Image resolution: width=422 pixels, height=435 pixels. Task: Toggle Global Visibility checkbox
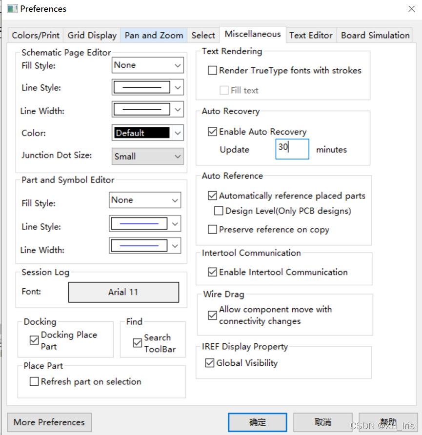(210, 363)
